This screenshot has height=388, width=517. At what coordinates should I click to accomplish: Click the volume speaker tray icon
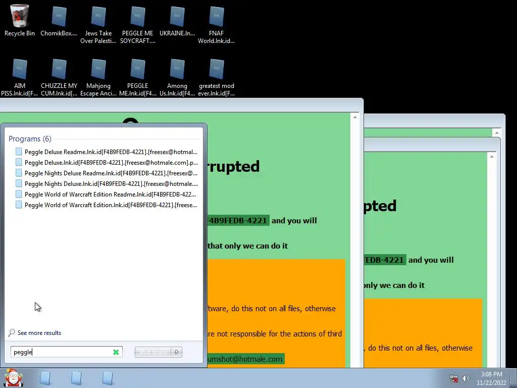[466, 378]
